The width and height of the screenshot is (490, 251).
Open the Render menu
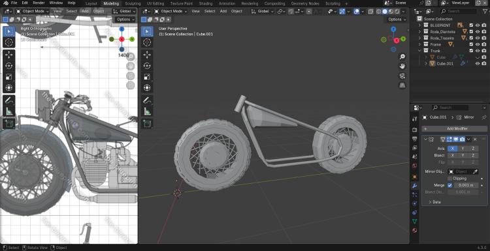(39, 3)
